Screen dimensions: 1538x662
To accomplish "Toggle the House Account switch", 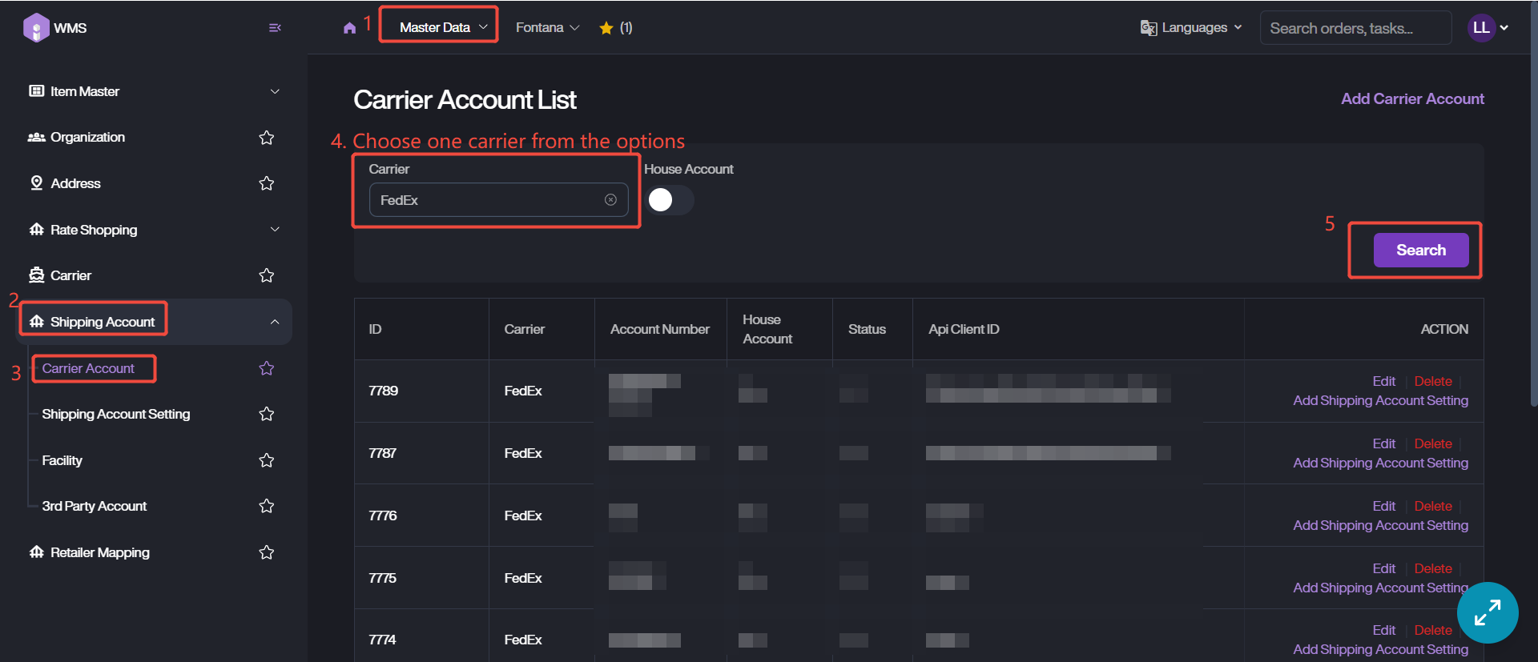I will (670, 200).
